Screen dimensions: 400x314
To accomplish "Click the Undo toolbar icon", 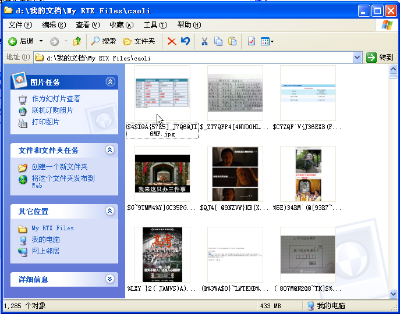I will [x=186, y=41].
